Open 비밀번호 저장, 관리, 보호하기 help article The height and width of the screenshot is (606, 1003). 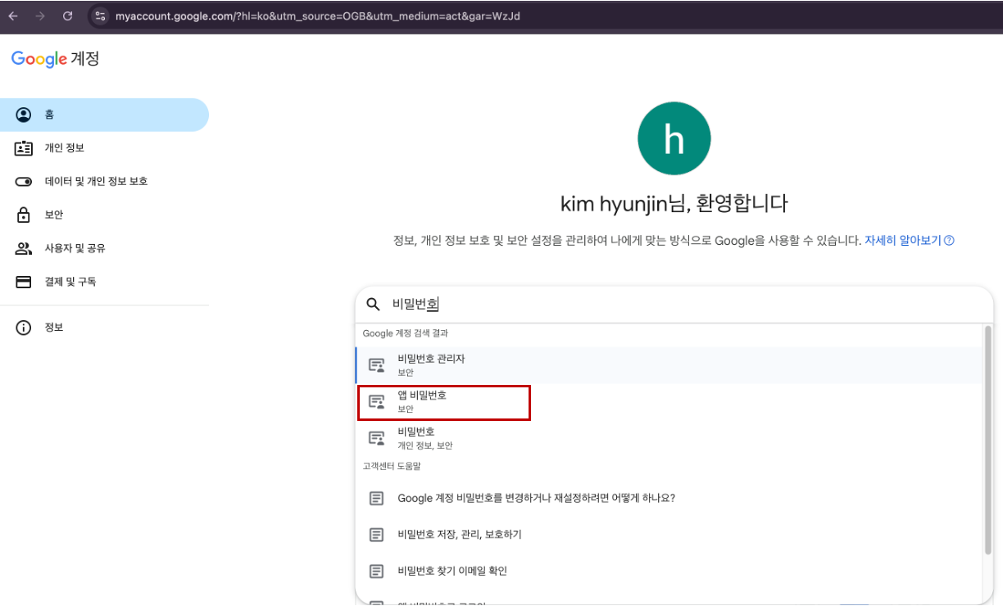[x=669, y=534]
